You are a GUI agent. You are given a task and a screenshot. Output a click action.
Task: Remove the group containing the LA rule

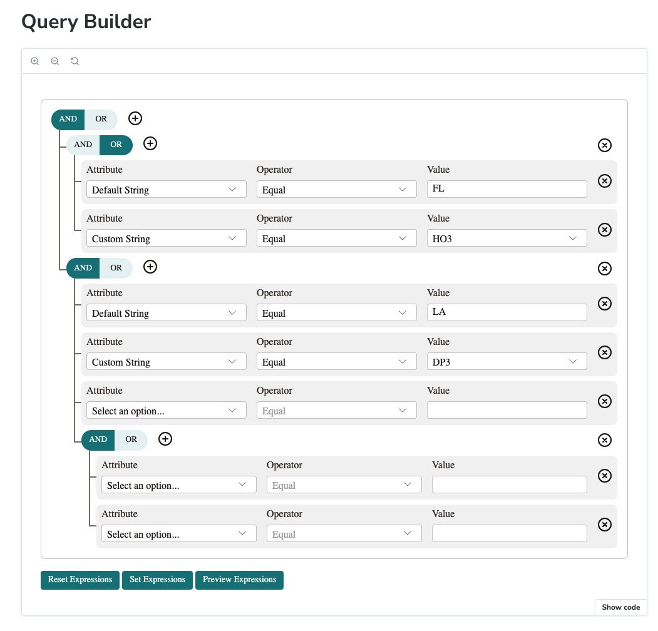(604, 269)
